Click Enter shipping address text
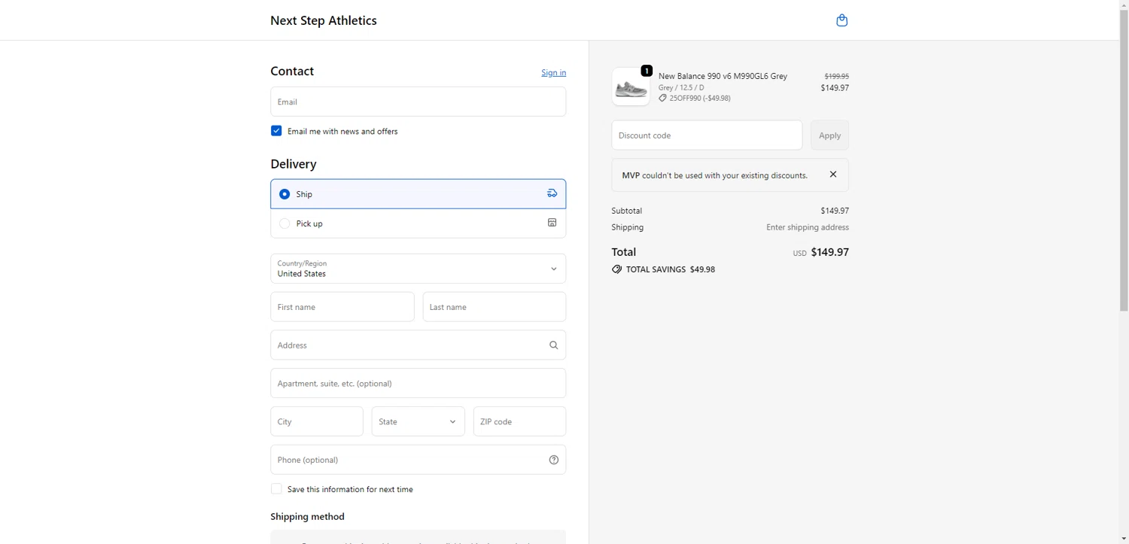The image size is (1129, 544). click(x=808, y=227)
